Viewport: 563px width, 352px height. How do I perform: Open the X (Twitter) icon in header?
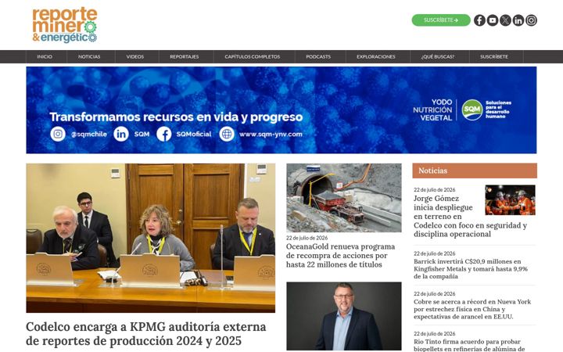pyautogui.click(x=505, y=20)
